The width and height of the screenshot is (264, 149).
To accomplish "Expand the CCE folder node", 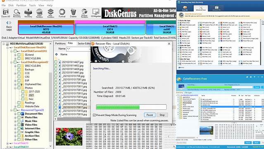I will click(x=15, y=73).
